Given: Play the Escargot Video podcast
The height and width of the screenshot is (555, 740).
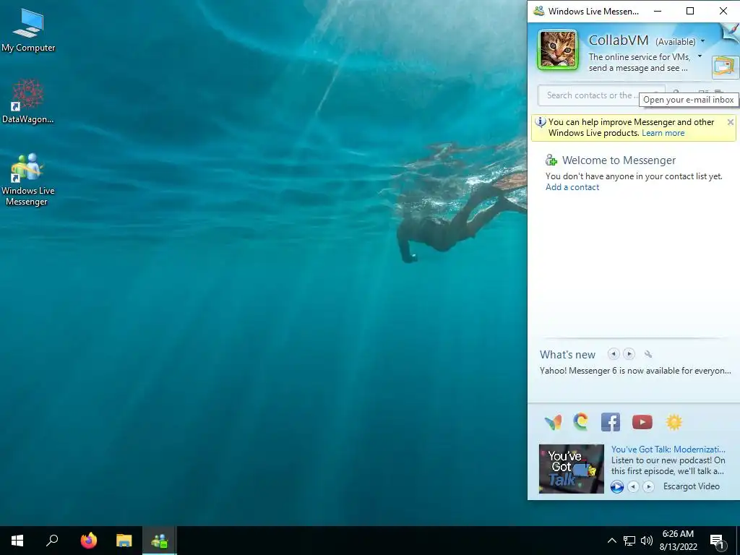Looking at the screenshot, I should [616, 486].
